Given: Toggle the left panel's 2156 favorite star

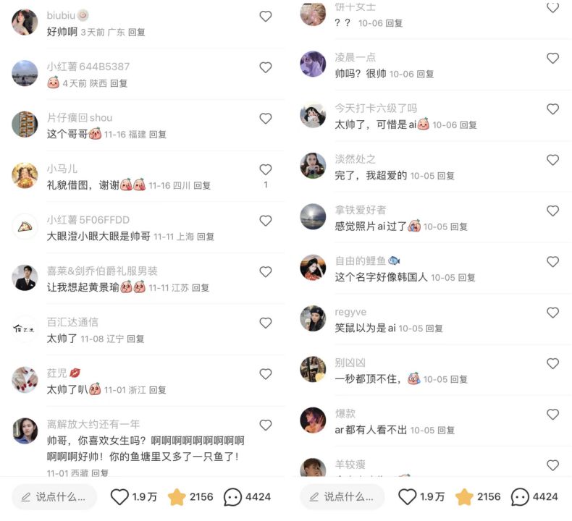Looking at the screenshot, I should pyautogui.click(x=177, y=497).
